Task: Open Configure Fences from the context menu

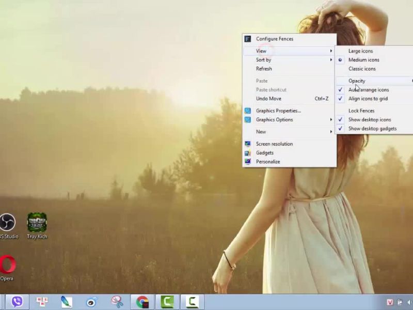Action: pos(289,39)
